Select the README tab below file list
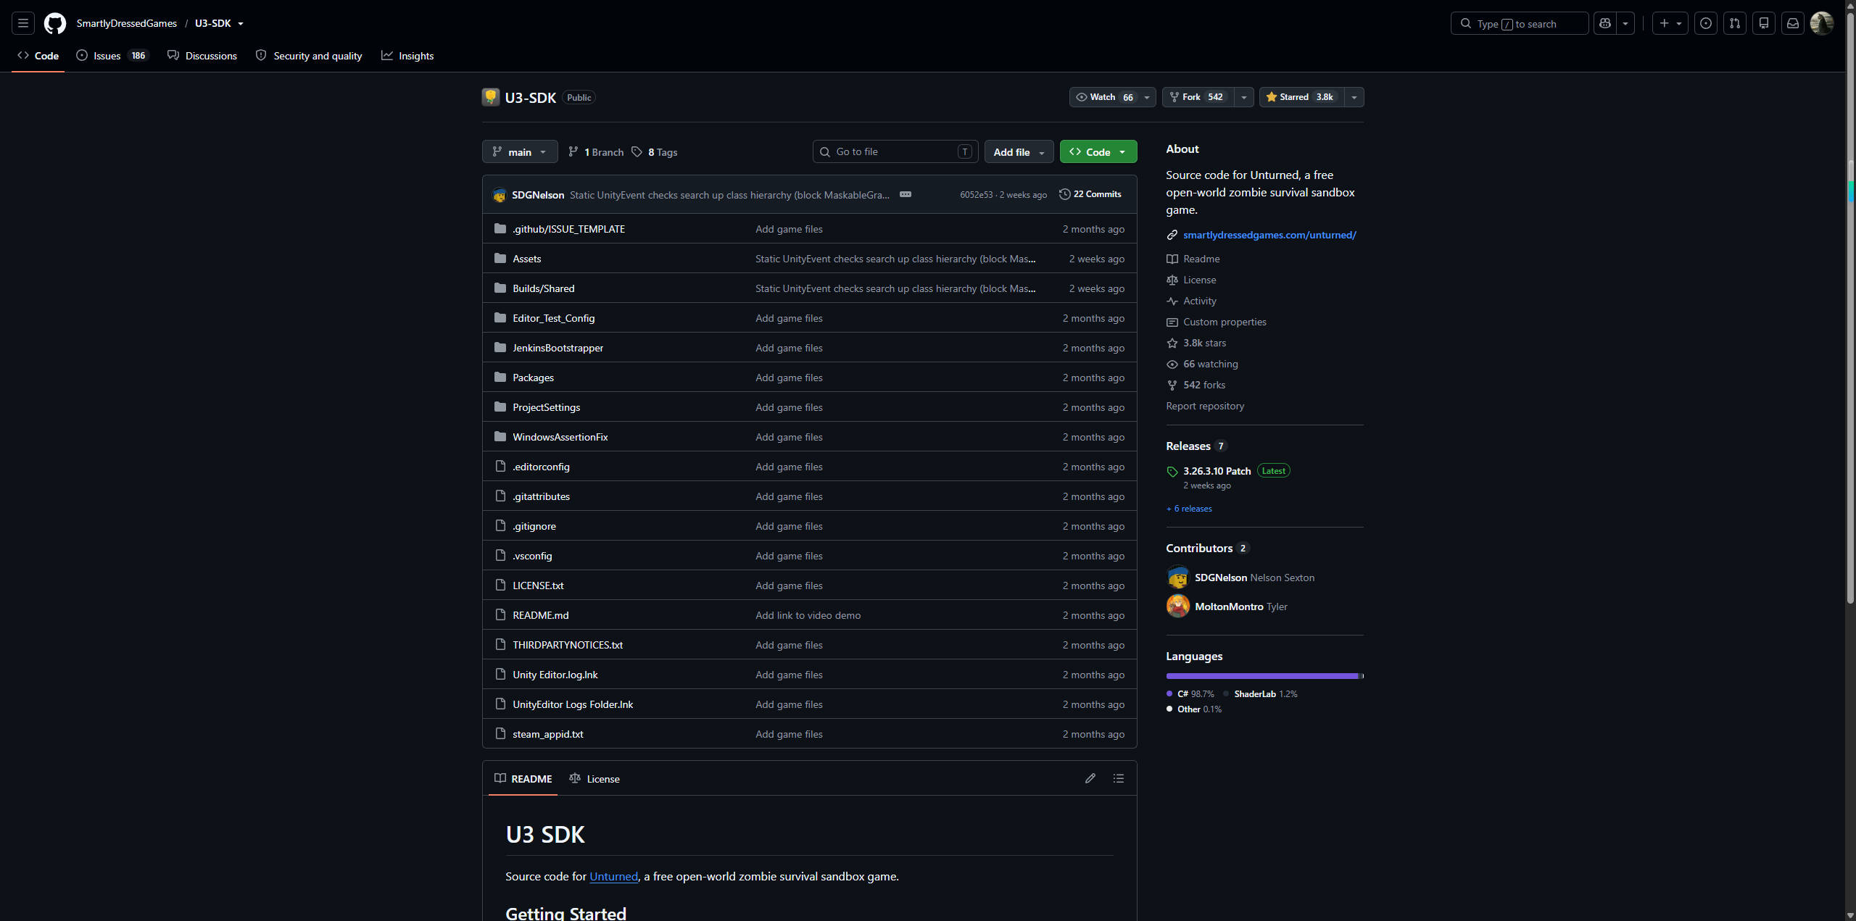This screenshot has width=1856, height=921. [523, 778]
